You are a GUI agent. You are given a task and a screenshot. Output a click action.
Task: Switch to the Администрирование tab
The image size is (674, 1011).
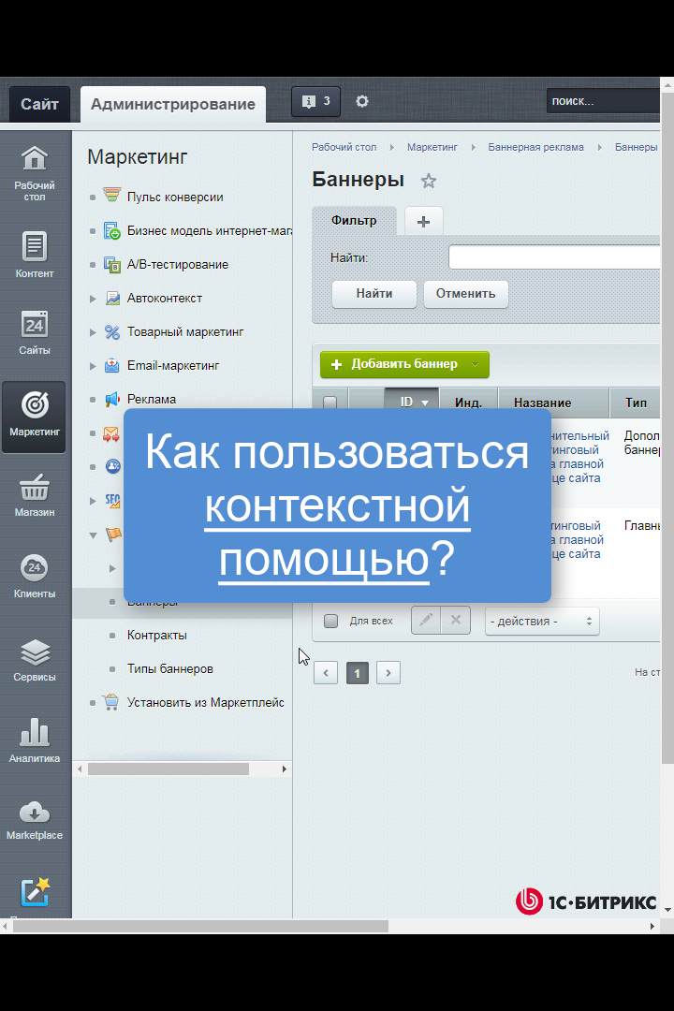pos(173,105)
